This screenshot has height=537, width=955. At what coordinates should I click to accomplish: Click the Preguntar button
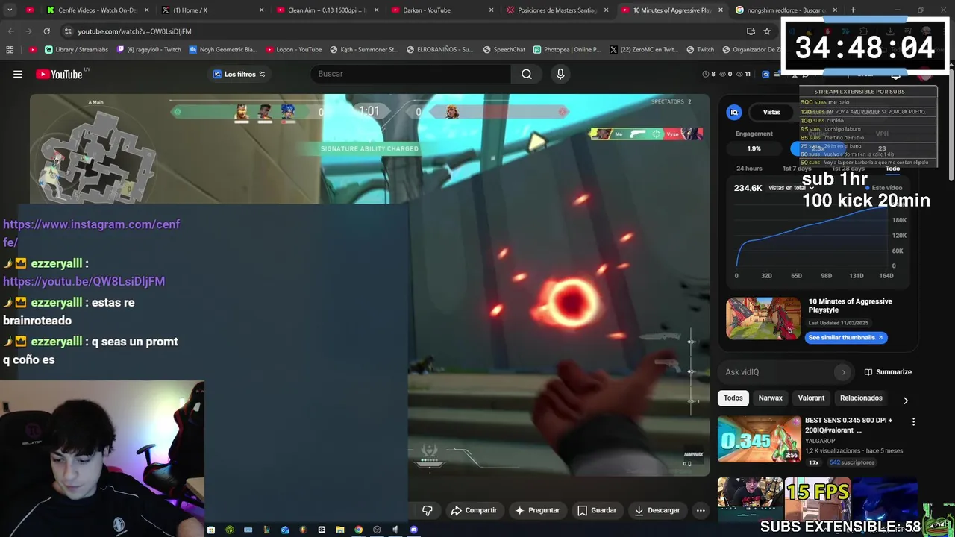coord(537,510)
